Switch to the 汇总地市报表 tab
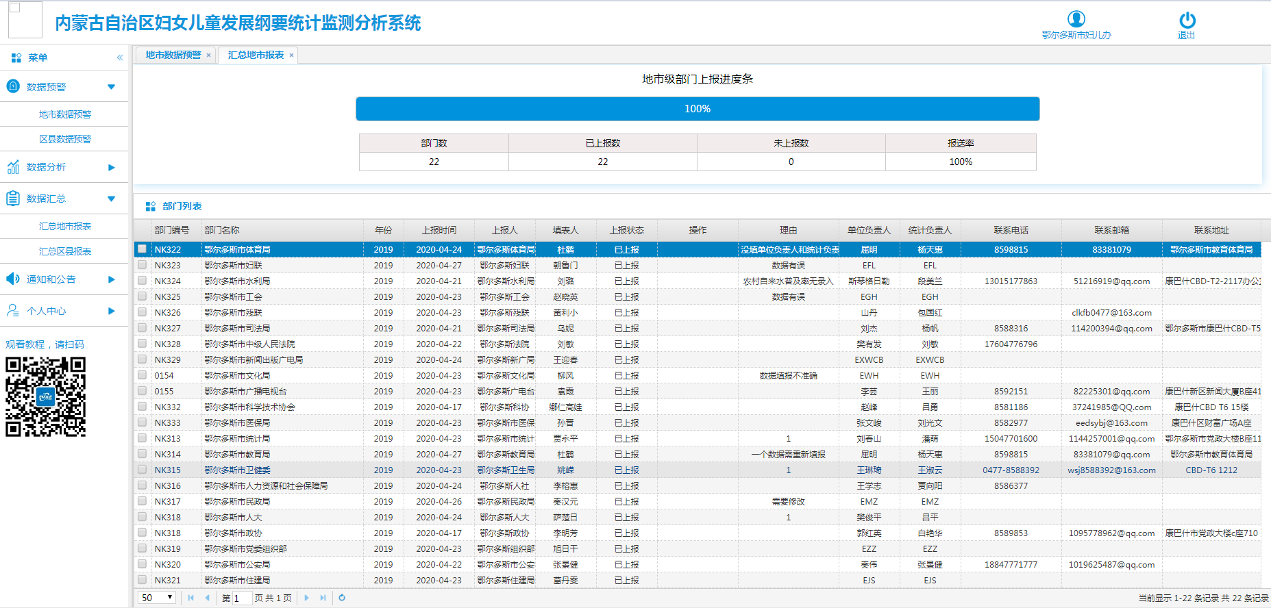This screenshot has width=1271, height=608. point(256,55)
